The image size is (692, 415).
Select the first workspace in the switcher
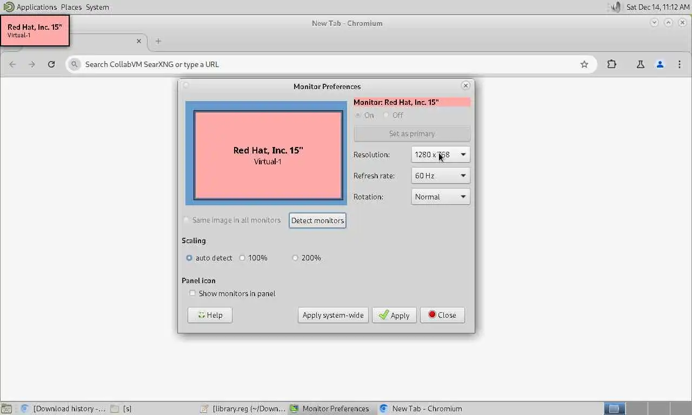[x=614, y=409]
